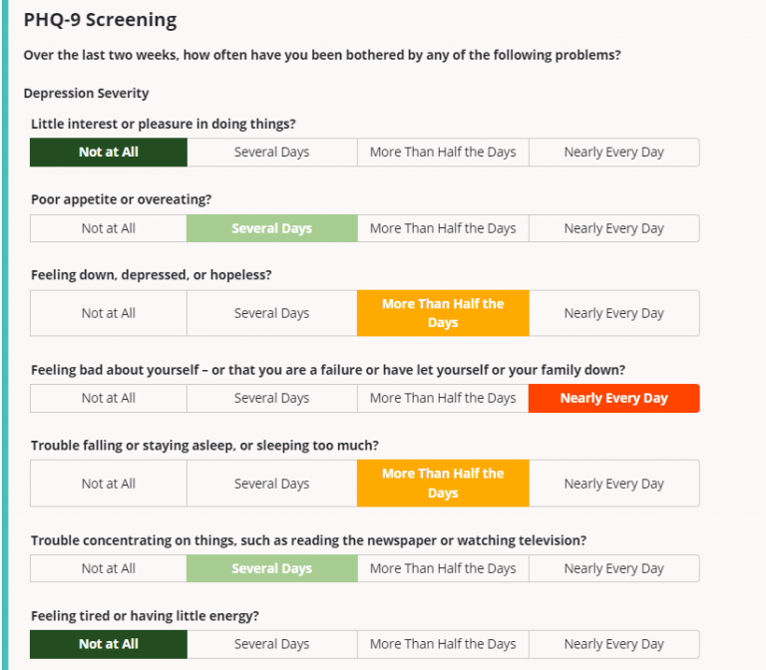Click highlighted 'Not at All' for little interest question
The width and height of the screenshot is (766, 670).
[109, 153]
